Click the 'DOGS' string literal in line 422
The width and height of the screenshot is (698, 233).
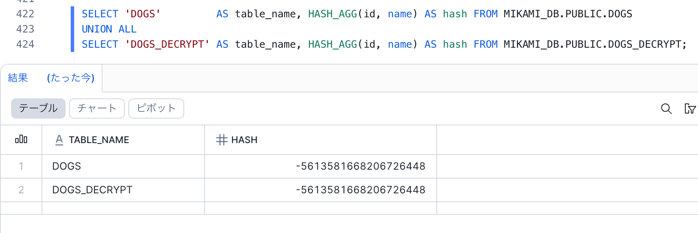pos(143,14)
